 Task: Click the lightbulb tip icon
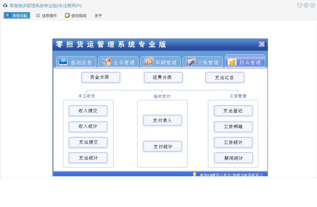click(195, 174)
